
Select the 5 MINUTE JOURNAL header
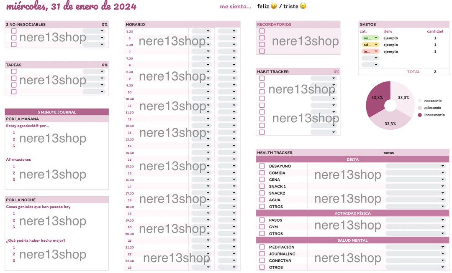(57, 112)
